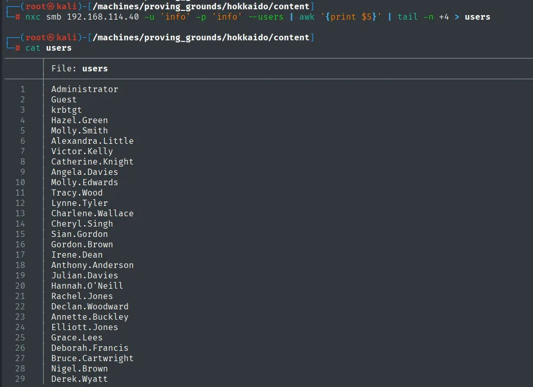Select the '{print $5}' awk expression
Viewport: 533px width, 387px height.
pyautogui.click(x=351, y=17)
